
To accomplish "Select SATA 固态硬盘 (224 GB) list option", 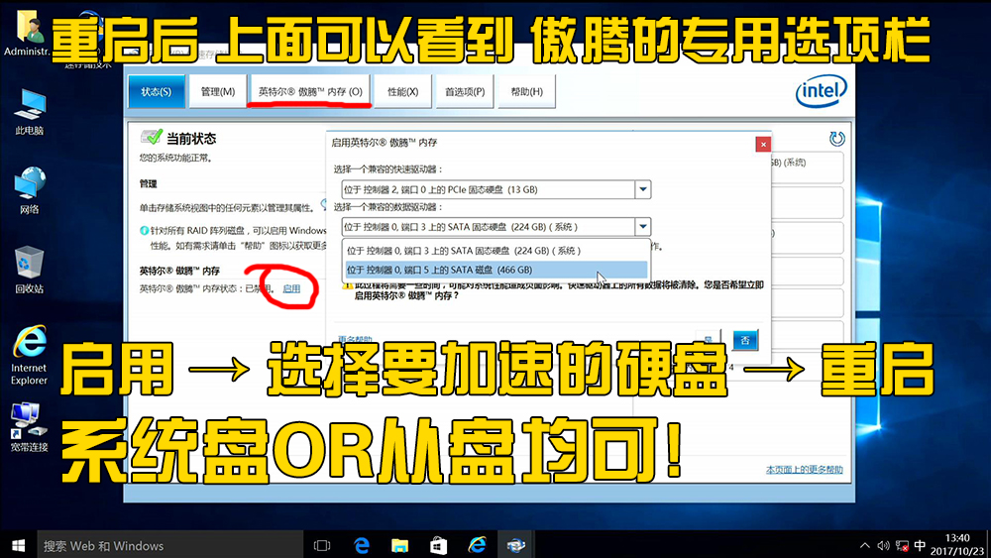I will tap(496, 250).
